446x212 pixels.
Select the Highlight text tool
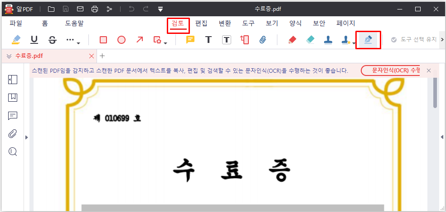16,40
